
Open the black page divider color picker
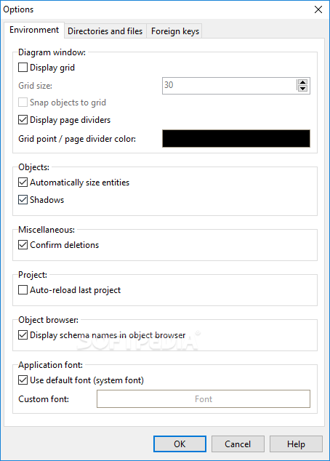(236, 138)
